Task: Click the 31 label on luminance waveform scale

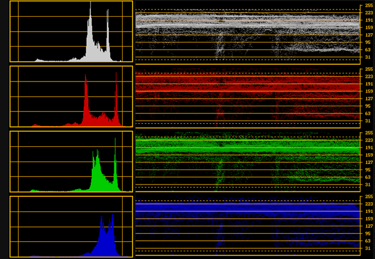Action: click(368, 57)
